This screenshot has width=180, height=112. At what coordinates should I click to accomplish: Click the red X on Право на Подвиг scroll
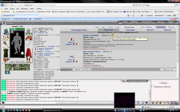point(77,44)
